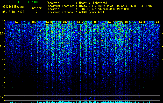This screenshot has height=103, width=163.
Task: Click the 1436 time marker
Action: 95,22
